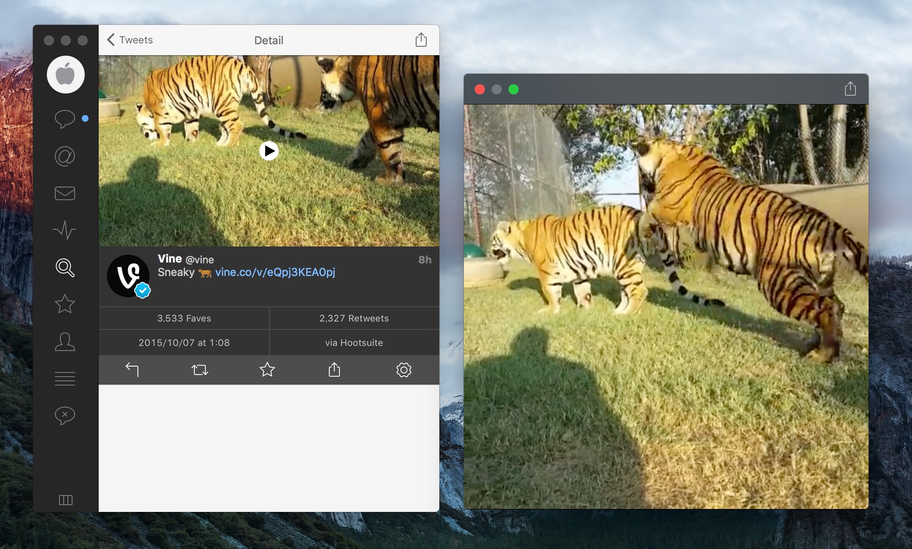912x549 pixels.
Task: Retweet the Vine tweet
Action: [199, 370]
